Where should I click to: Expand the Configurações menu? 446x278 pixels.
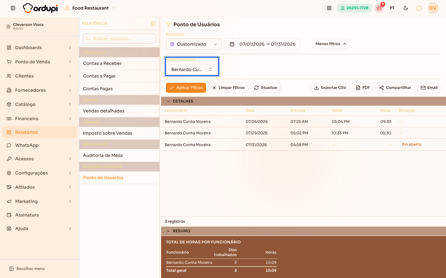click(39, 173)
